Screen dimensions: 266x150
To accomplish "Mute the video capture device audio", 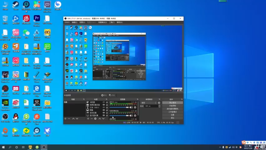I will pos(131,115).
